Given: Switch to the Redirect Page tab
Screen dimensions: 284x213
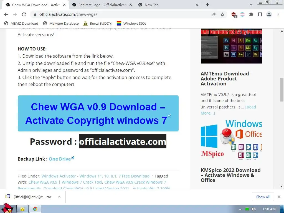Looking at the screenshot, I should tap(102, 5).
